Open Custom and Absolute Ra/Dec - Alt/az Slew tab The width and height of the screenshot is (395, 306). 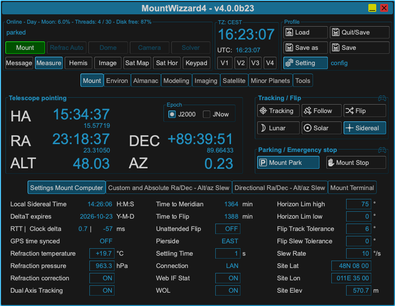(168, 188)
